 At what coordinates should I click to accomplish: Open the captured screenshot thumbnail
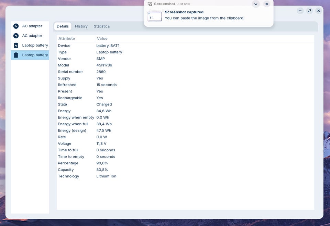[154, 16]
